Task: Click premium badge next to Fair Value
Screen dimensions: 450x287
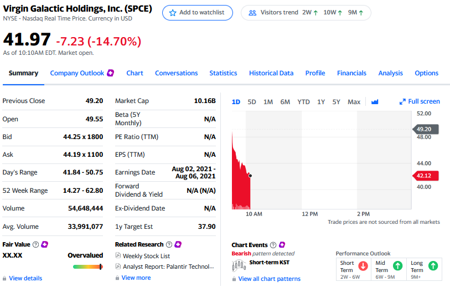Action: point(44,244)
